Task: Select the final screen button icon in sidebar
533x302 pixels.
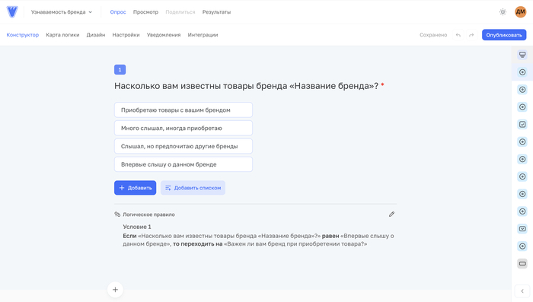Action: (x=522, y=264)
